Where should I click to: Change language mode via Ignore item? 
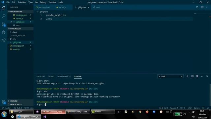[197, 108]
